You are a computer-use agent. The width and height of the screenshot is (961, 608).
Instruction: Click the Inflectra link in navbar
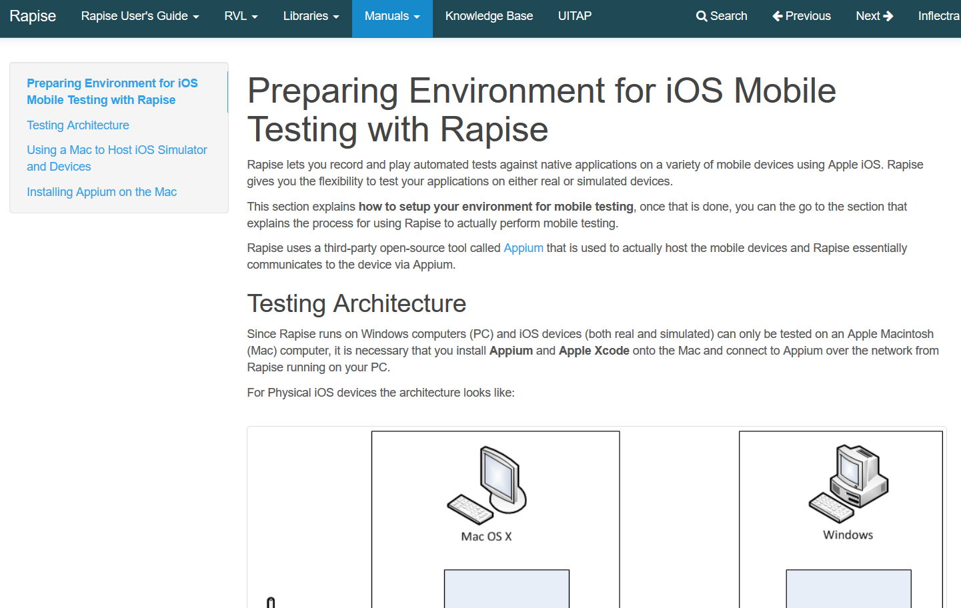(x=938, y=16)
